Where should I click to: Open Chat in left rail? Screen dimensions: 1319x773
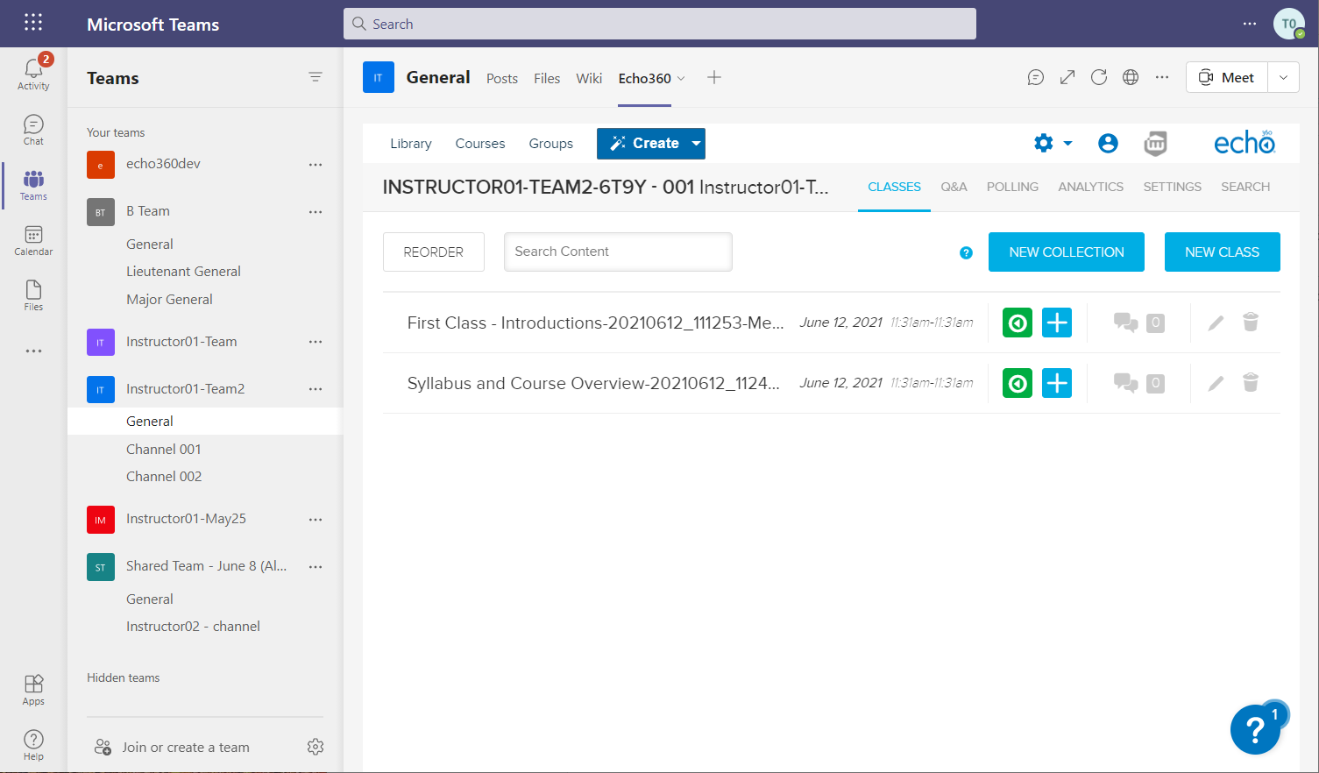33,130
